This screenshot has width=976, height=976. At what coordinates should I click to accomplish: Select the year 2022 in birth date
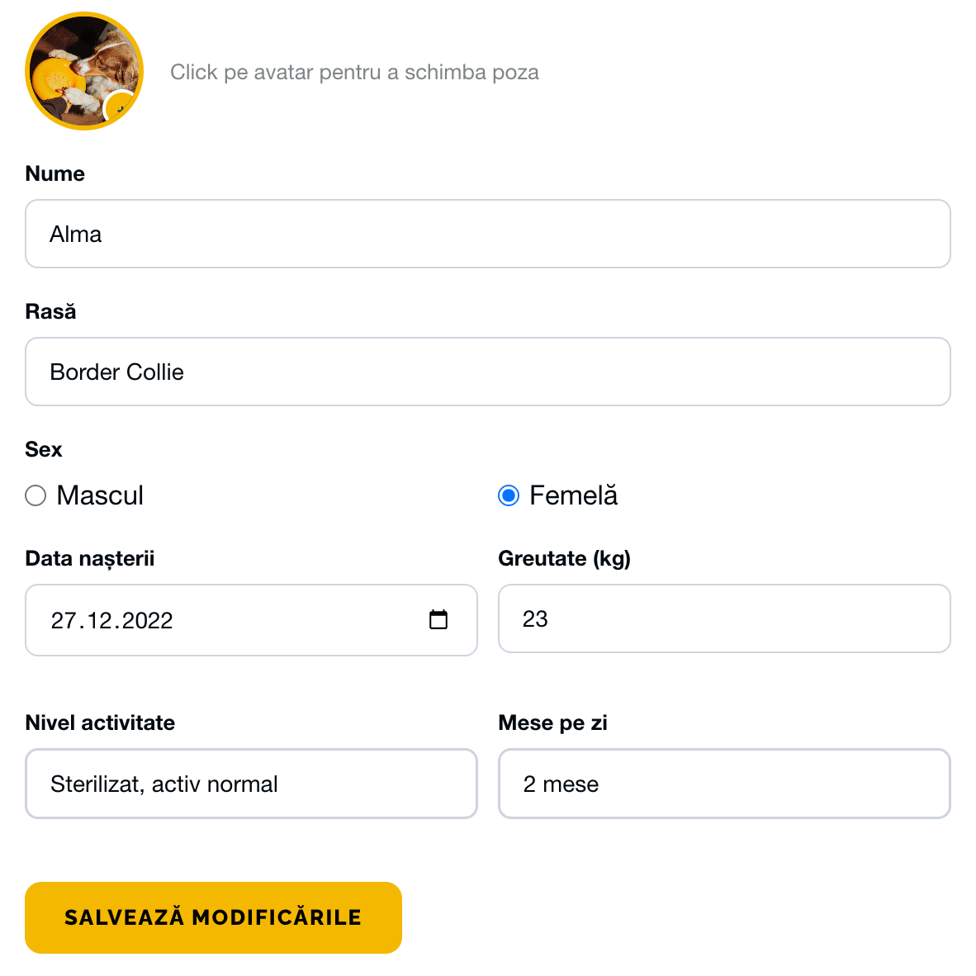tap(147, 621)
